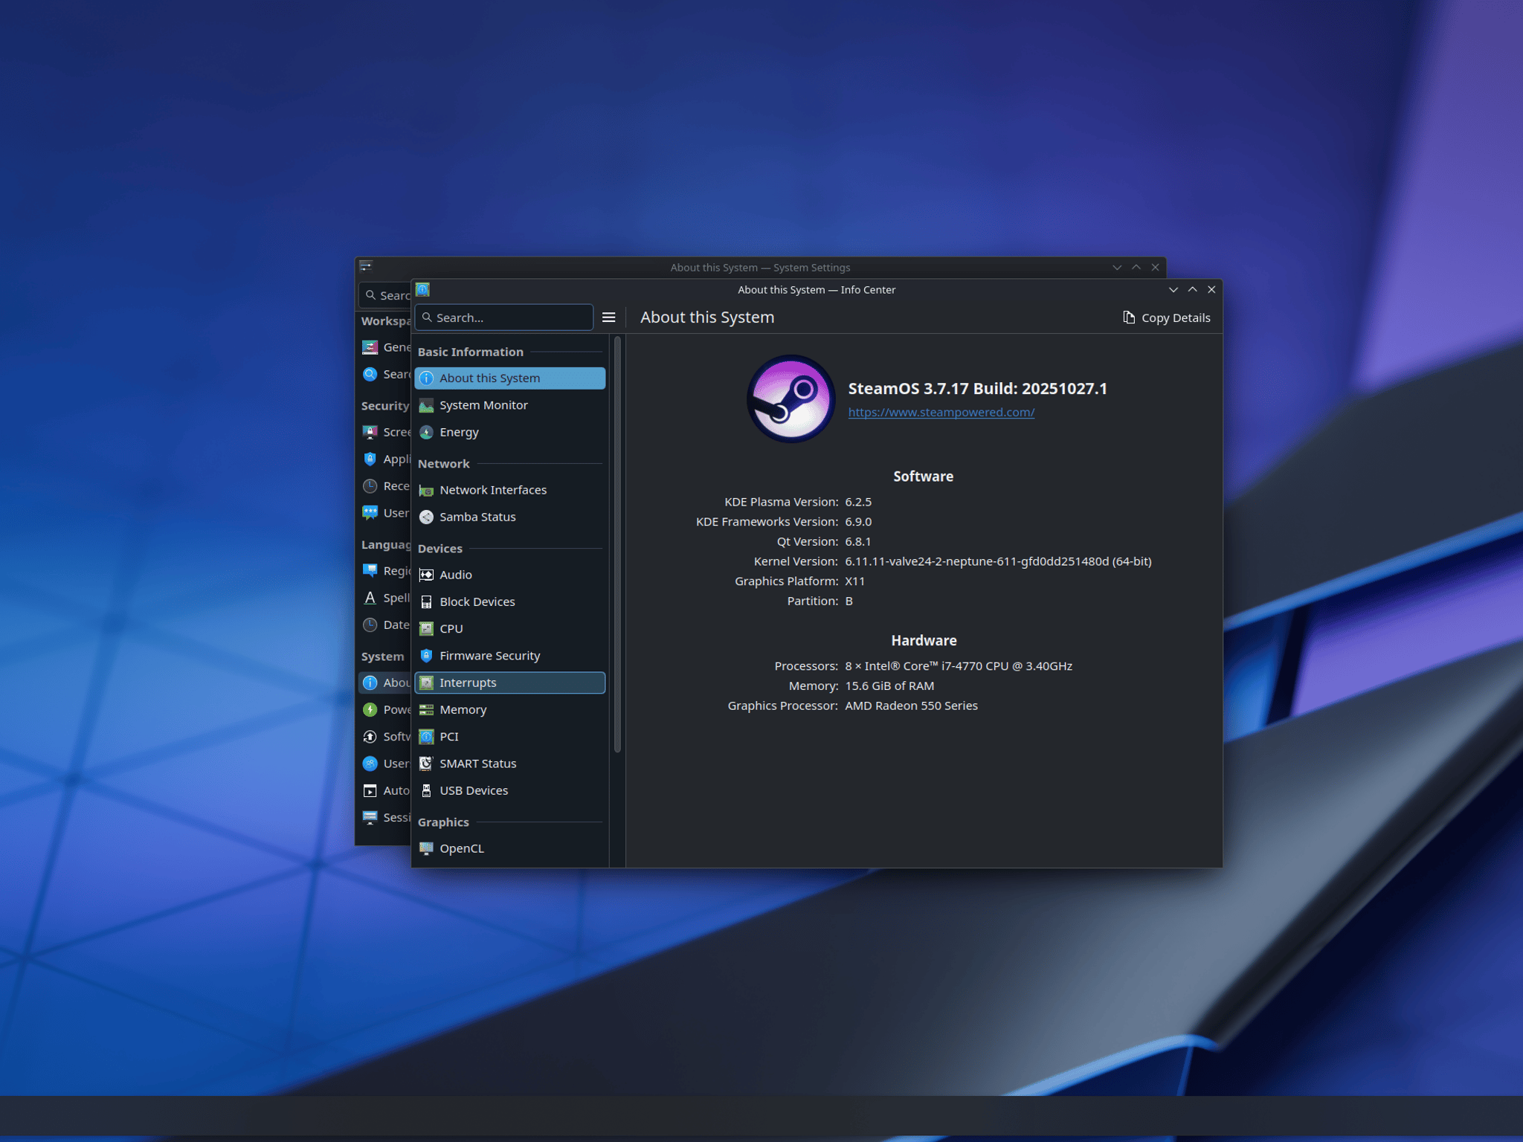Click Copy Details button

click(1166, 317)
